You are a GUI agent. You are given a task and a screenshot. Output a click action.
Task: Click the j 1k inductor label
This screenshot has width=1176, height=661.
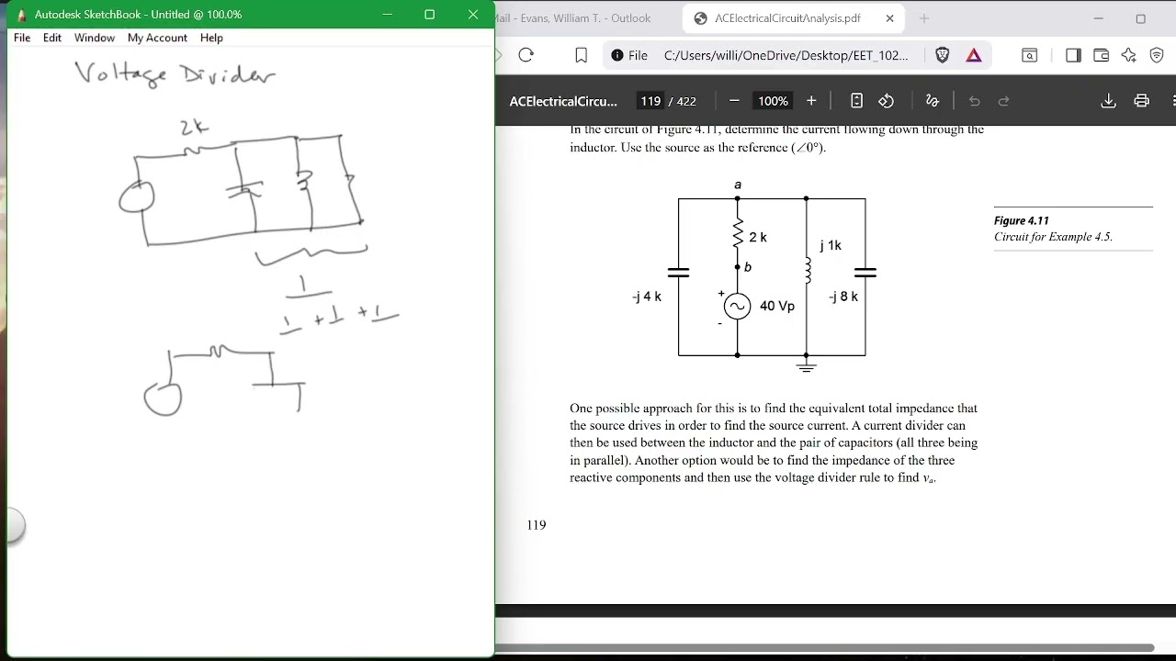831,245
